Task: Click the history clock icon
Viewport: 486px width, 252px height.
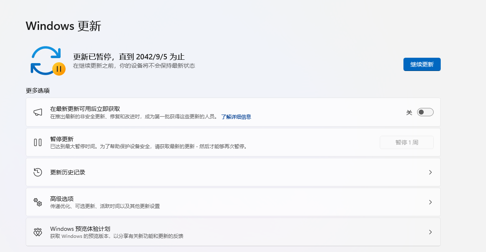Action: (38, 172)
